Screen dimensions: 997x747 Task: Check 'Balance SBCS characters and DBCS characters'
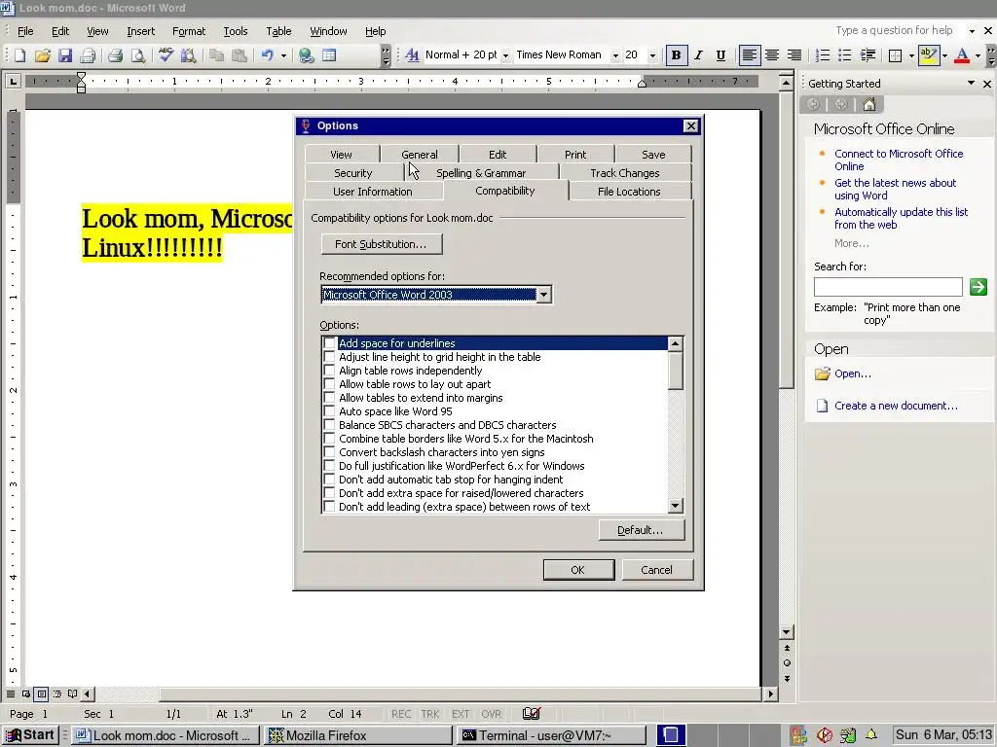coord(329,425)
